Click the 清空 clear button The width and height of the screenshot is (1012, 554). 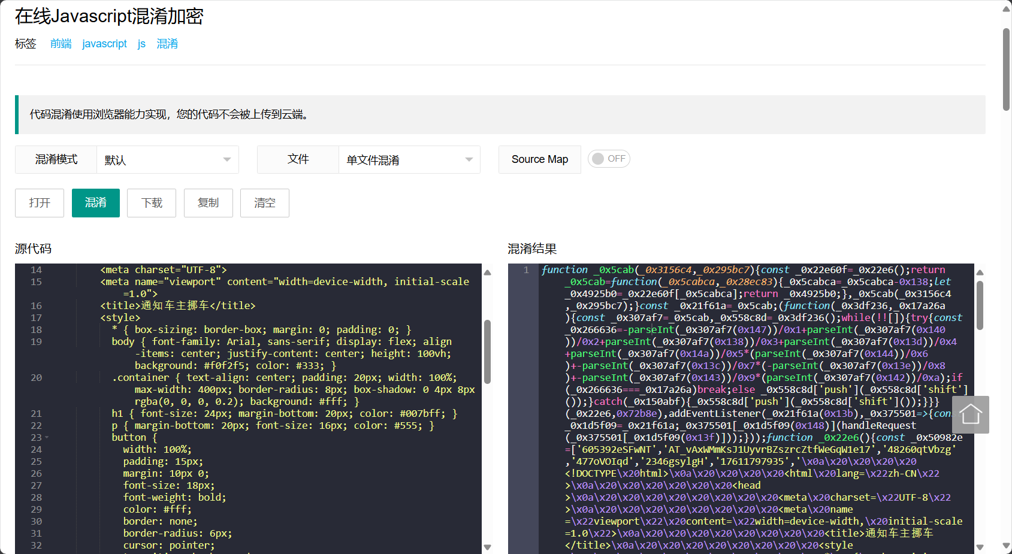click(x=265, y=203)
